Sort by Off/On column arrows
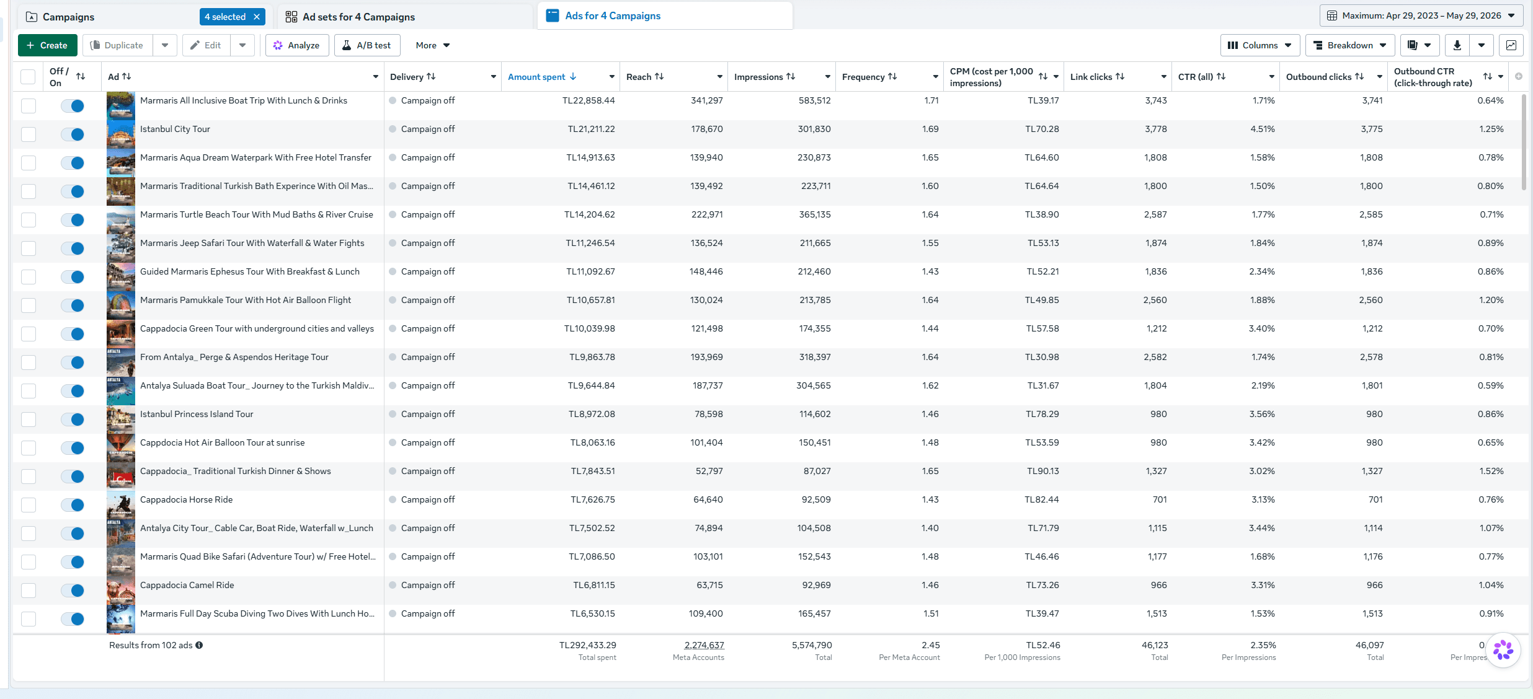1533x699 pixels. click(81, 76)
